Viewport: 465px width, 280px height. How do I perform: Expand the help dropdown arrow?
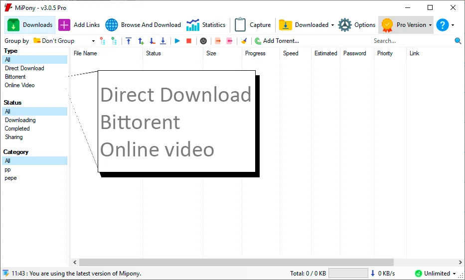point(453,25)
